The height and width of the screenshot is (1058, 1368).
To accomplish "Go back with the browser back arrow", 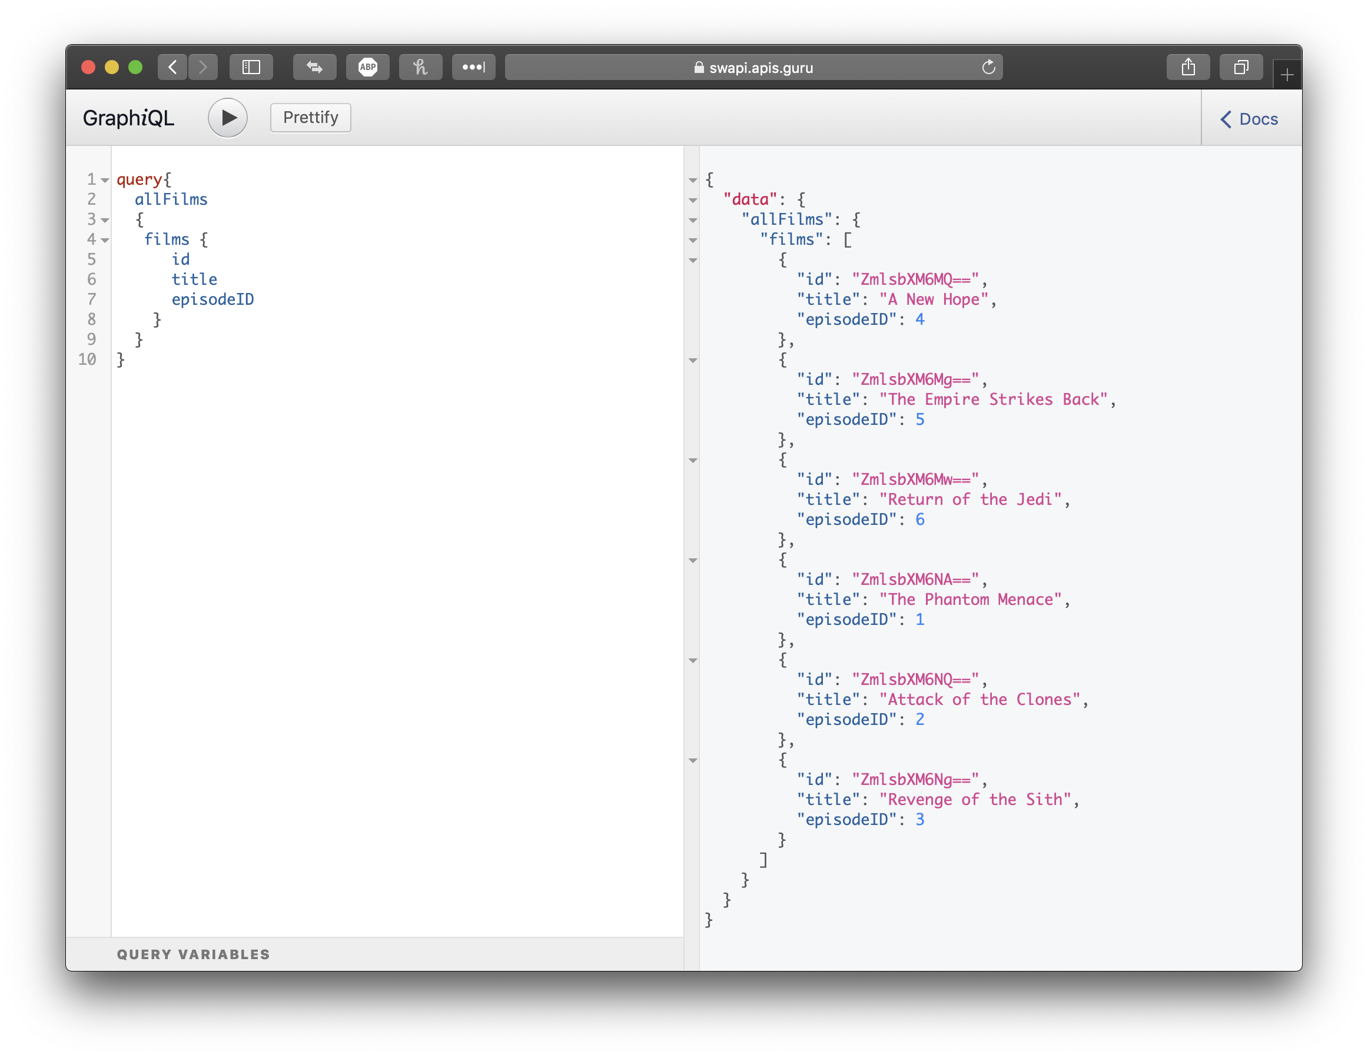I will pyautogui.click(x=173, y=67).
